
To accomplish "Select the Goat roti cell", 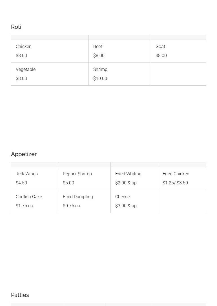I will 160,47.
